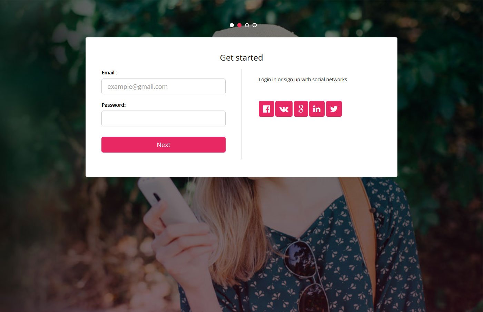483x312 pixels.
Task: Choose the VK social login icon
Action: [x=284, y=109]
